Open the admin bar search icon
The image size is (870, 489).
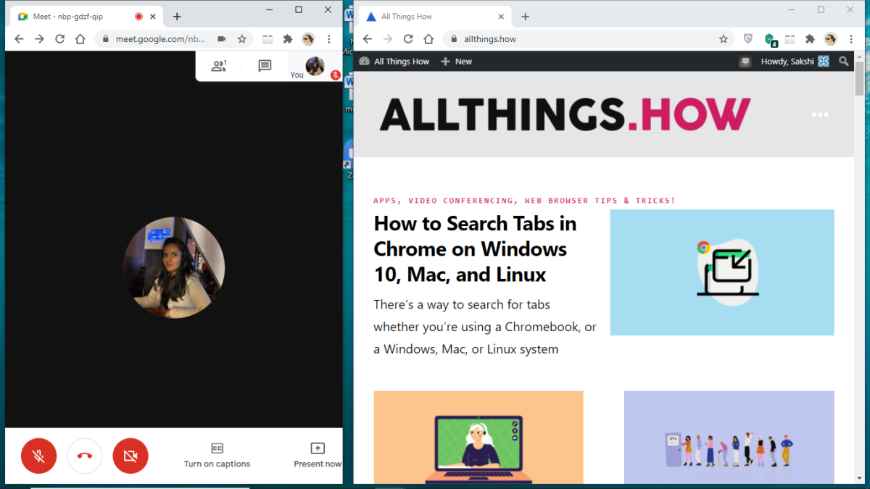(x=844, y=62)
